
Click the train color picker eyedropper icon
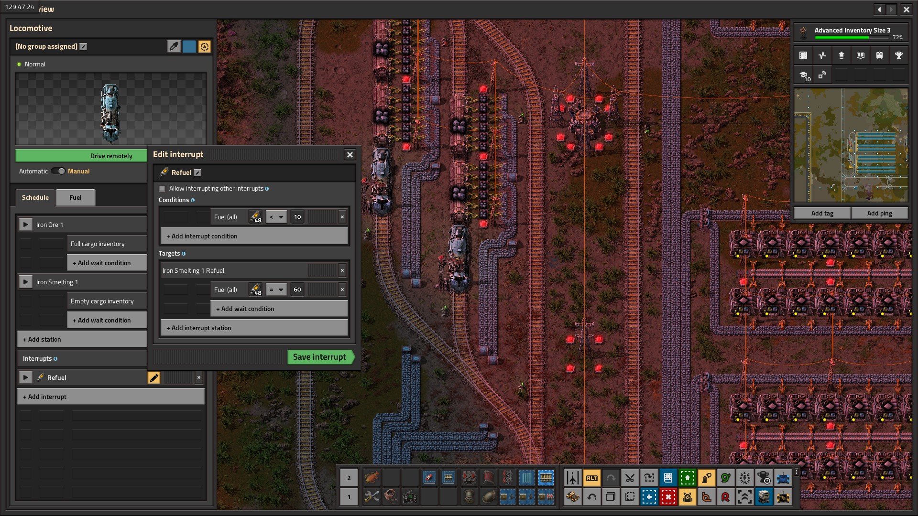pyautogui.click(x=174, y=46)
